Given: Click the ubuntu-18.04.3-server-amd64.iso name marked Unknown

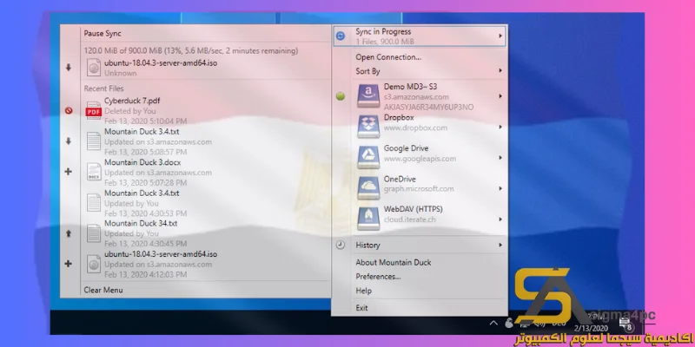Looking at the screenshot, I should (161, 62).
